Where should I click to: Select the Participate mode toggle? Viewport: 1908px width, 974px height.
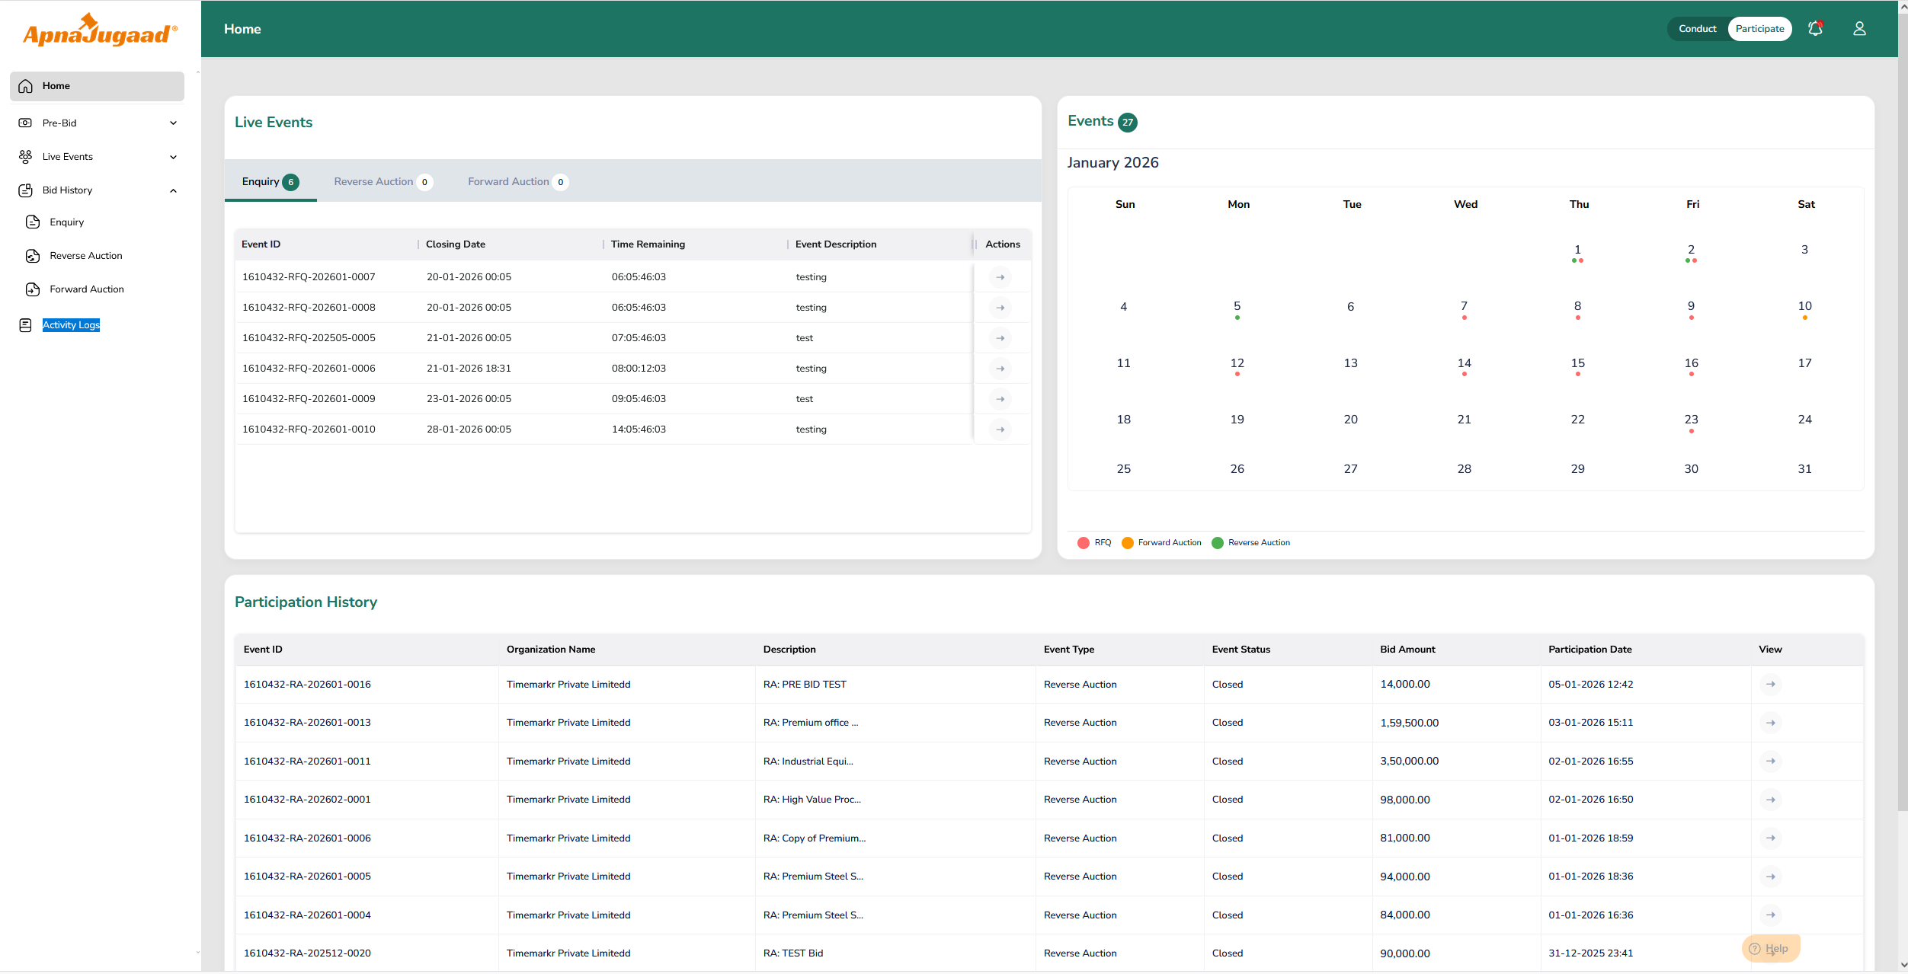pyautogui.click(x=1759, y=29)
